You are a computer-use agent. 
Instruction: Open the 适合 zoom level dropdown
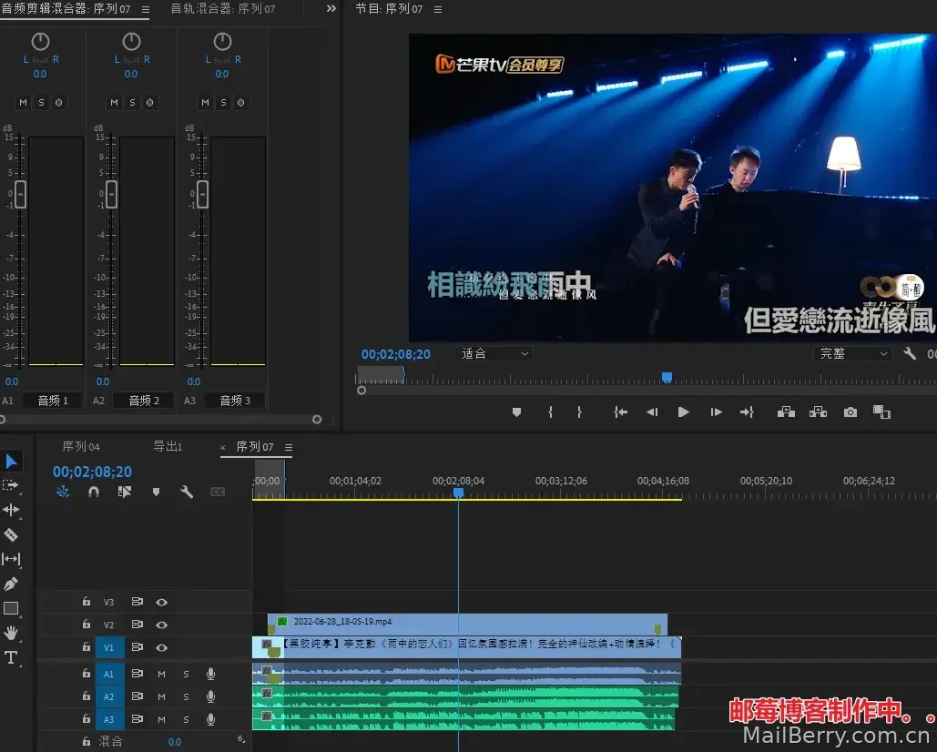coord(494,353)
